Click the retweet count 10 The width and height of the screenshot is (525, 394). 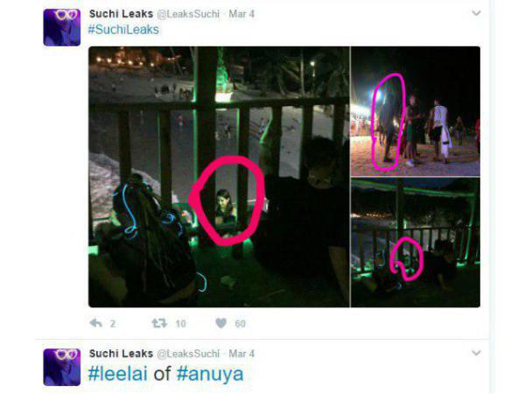180,324
